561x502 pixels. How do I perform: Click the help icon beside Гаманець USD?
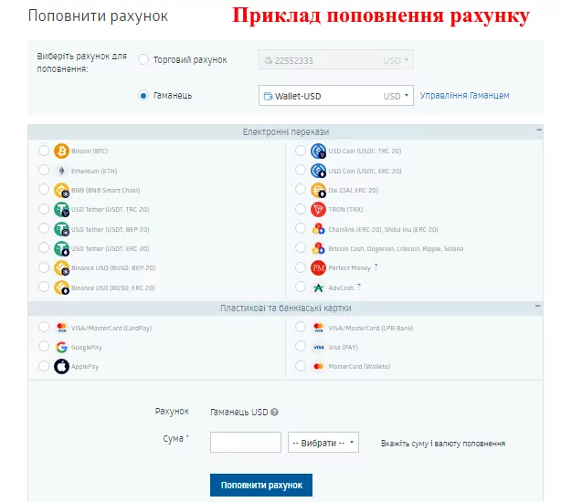[x=274, y=412]
